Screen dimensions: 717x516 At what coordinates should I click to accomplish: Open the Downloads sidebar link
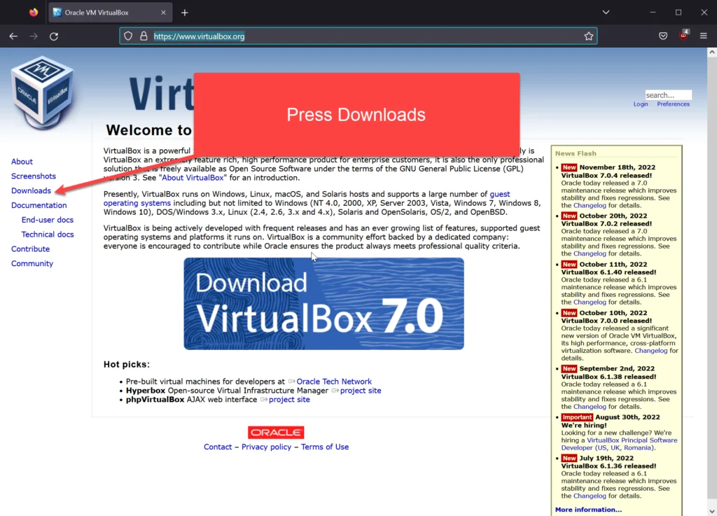(x=31, y=190)
